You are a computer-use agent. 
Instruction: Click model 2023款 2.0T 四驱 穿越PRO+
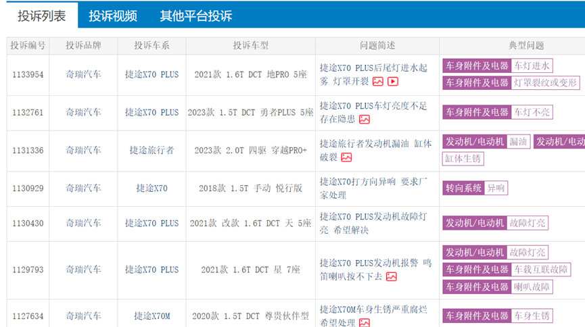pos(251,151)
